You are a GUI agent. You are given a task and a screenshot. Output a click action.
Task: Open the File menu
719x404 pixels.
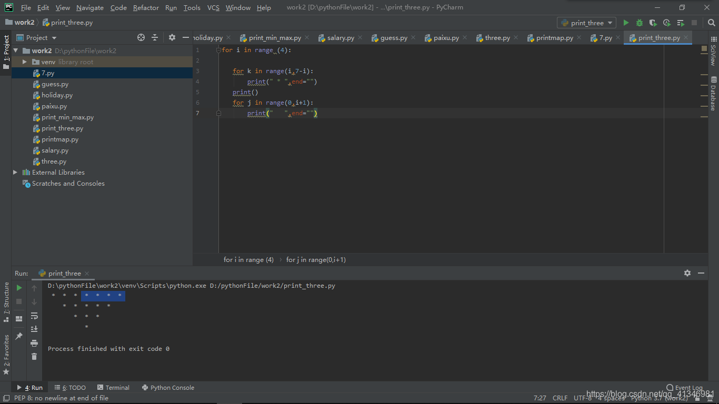click(26, 7)
